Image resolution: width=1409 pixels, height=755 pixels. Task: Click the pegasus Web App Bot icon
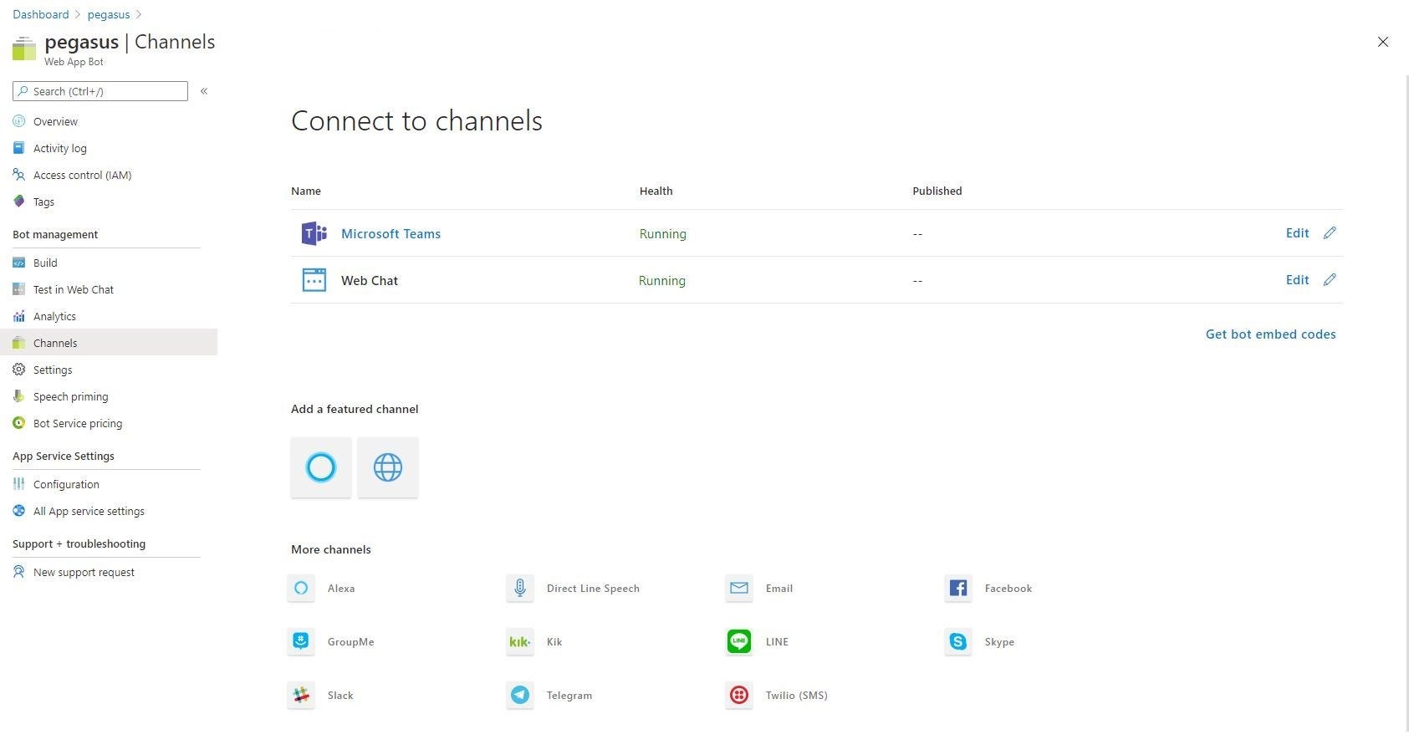24,48
